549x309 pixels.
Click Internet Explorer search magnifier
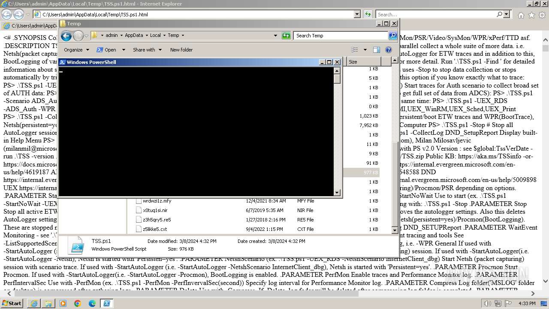499,14
